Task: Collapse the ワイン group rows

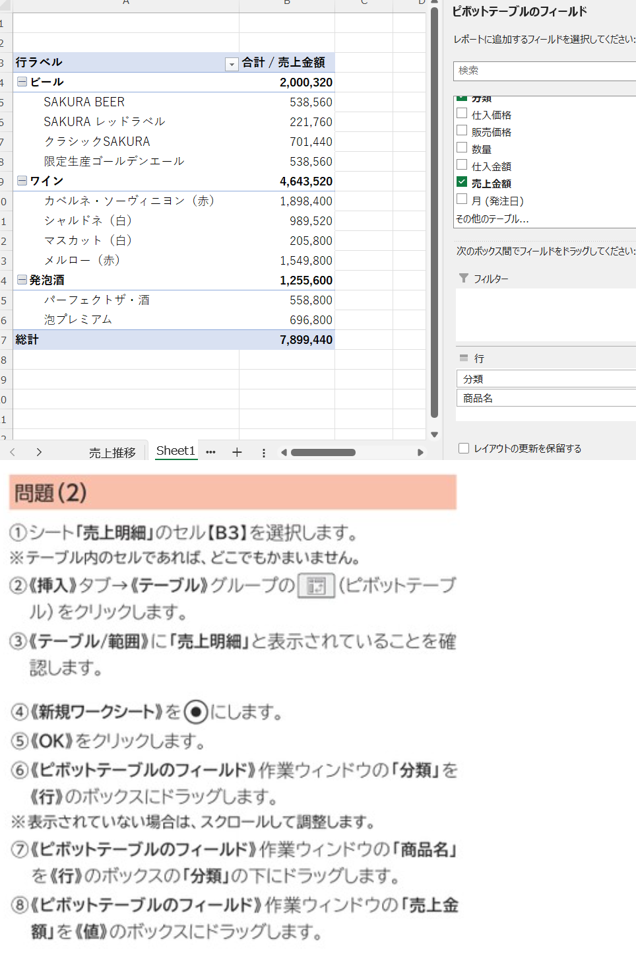Action: tap(22, 181)
